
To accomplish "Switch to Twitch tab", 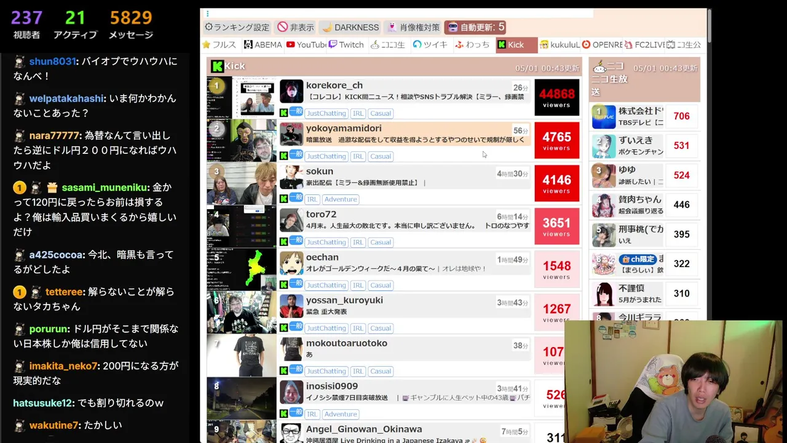I will click(x=346, y=45).
